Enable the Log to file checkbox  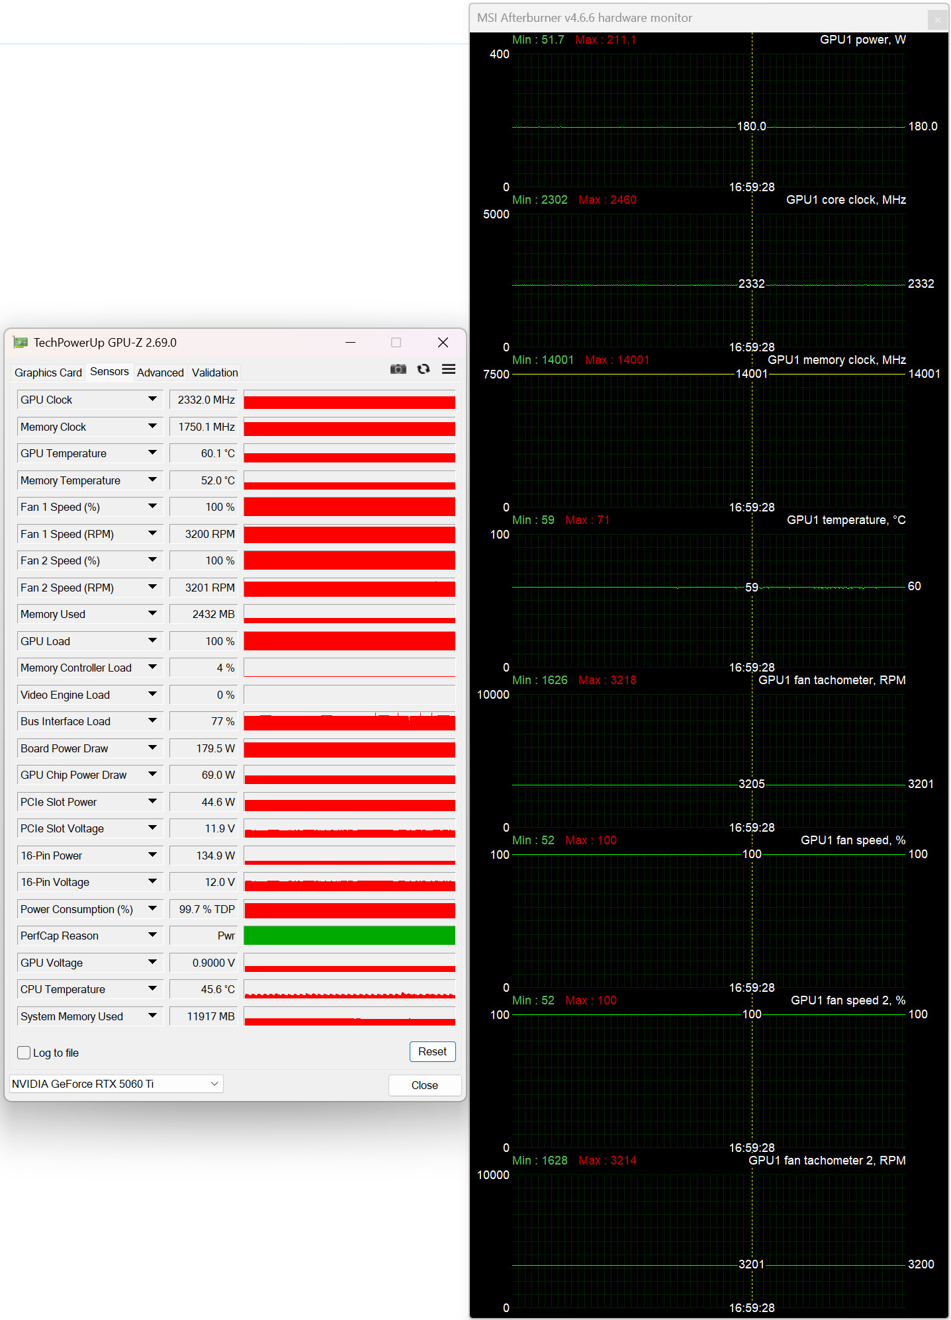[x=24, y=1053]
